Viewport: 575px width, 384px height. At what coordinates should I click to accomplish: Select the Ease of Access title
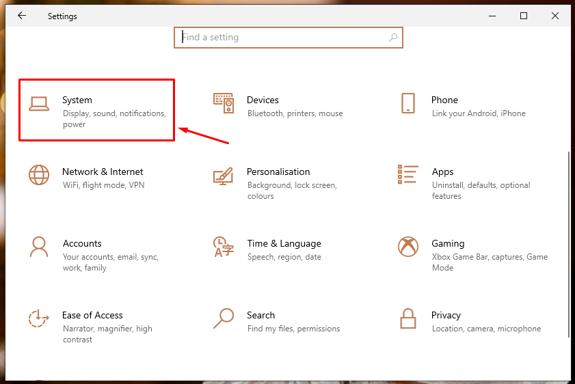coord(92,316)
